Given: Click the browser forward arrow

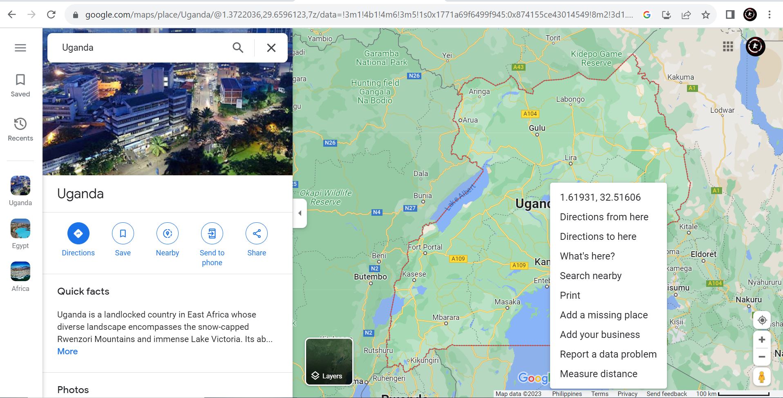Looking at the screenshot, I should 31,15.
